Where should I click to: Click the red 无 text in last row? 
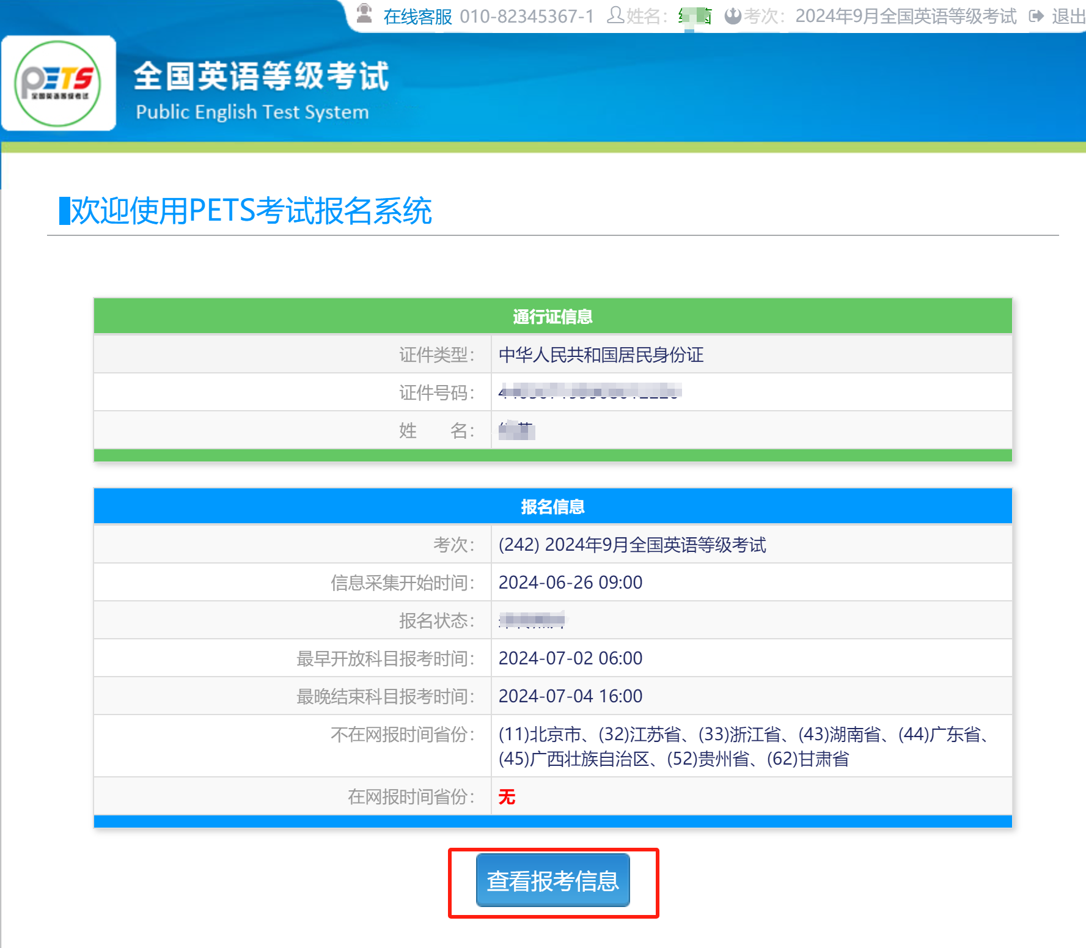(507, 796)
